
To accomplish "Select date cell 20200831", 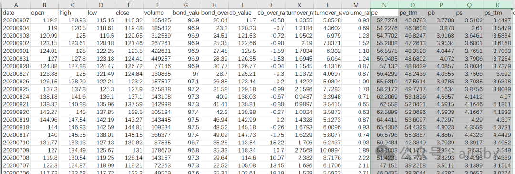I will [16, 59].
